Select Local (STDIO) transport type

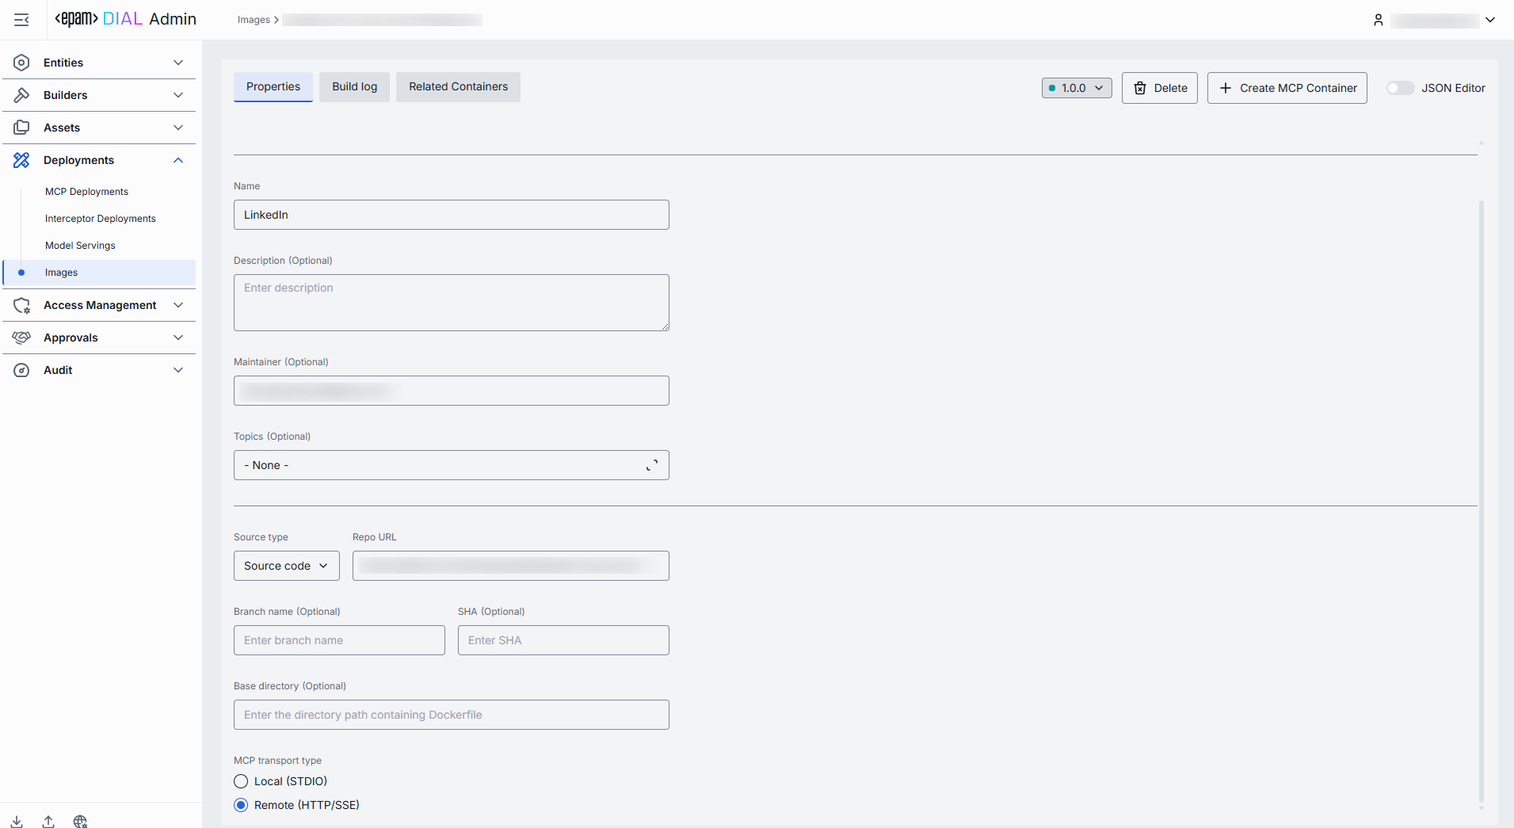(x=241, y=781)
